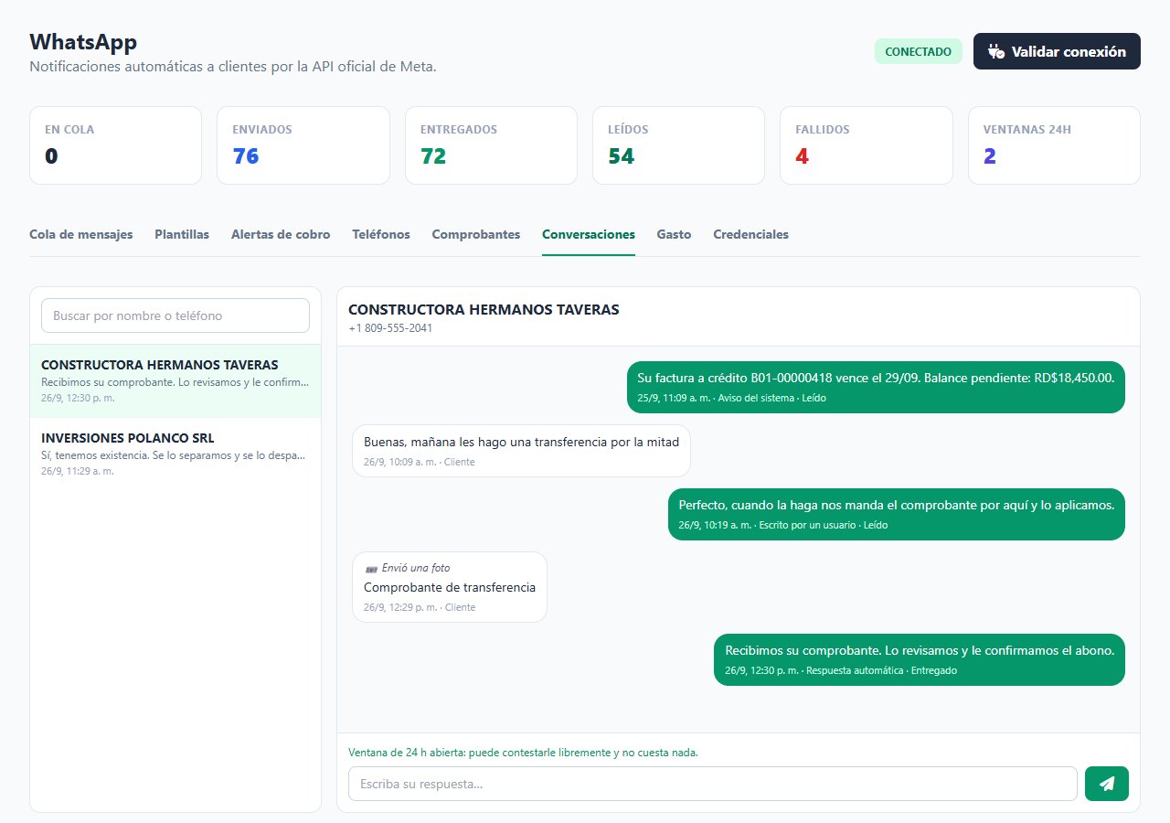
Task: Switch to the Plantillas tab
Action: pyautogui.click(x=182, y=234)
